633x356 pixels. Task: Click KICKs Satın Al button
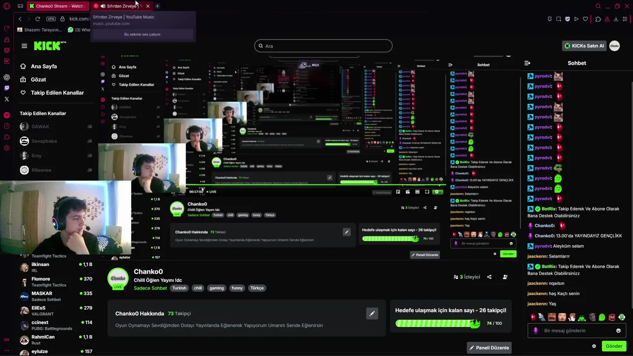pos(585,46)
